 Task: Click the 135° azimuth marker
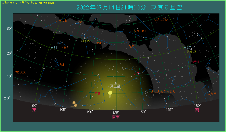click(116, 112)
